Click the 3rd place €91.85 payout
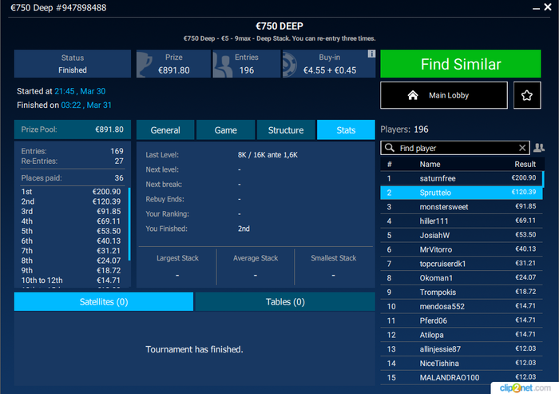 (x=71, y=211)
